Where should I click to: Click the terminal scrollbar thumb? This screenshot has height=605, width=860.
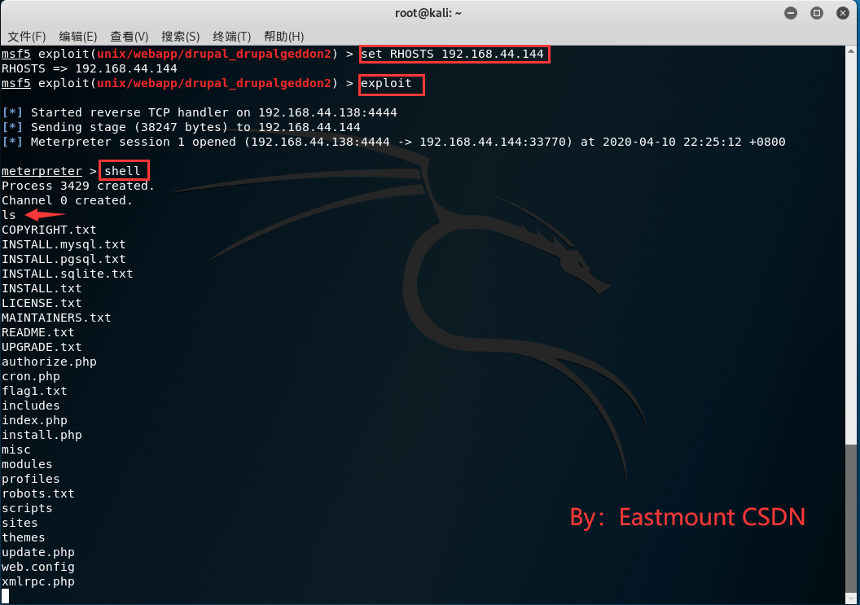851,517
